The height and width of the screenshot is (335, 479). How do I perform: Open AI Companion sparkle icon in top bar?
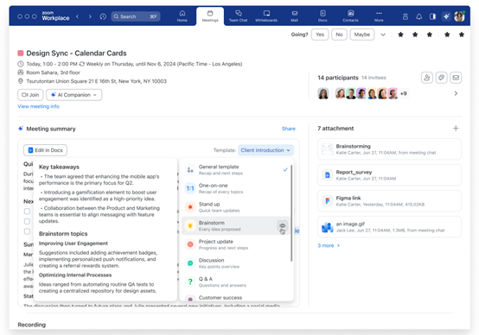click(x=446, y=16)
